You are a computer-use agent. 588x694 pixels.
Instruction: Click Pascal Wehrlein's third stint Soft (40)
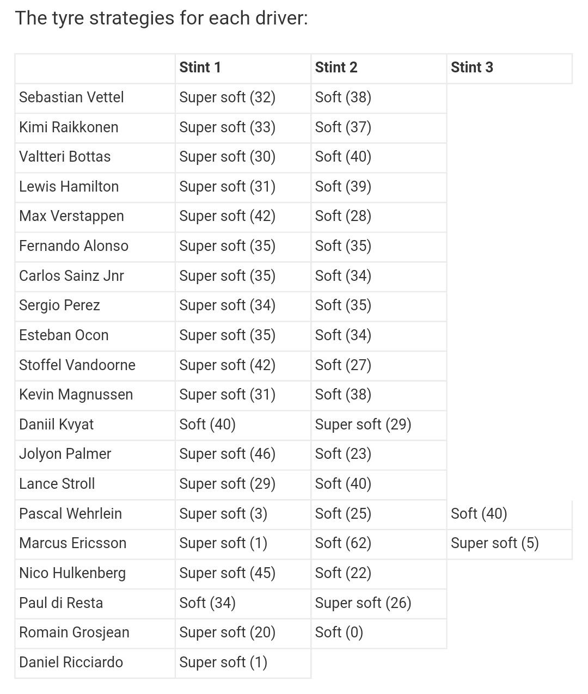[509, 514]
